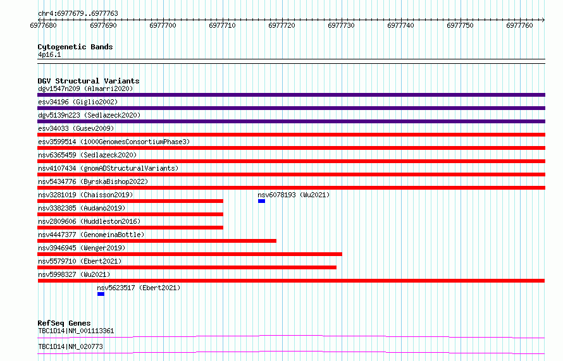The height and width of the screenshot is (361, 563).
Task: Click ruler position 6977750
Action: [x=461, y=26]
